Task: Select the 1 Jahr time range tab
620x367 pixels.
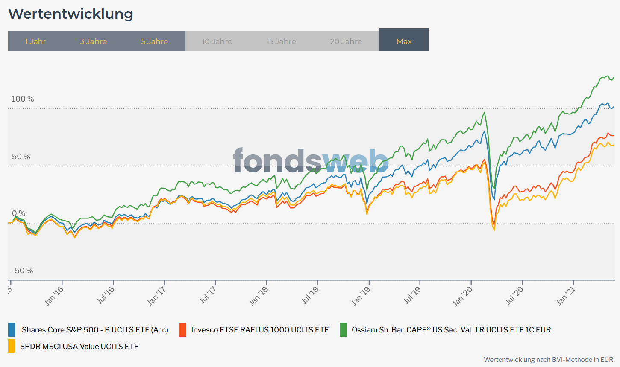Action: coord(35,41)
